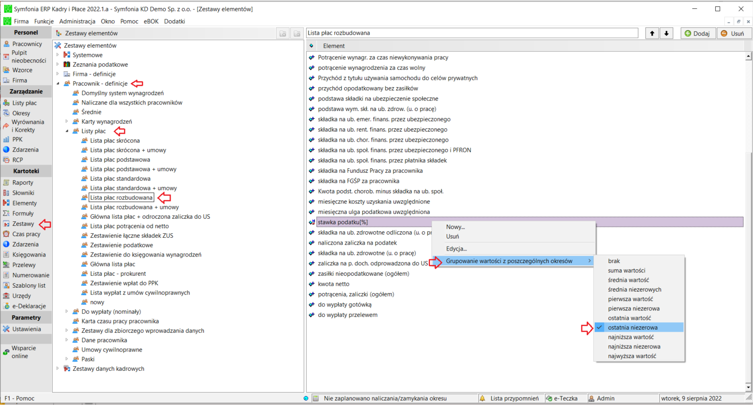753x405 pixels.
Task: Click the Dodaj button
Action: [x=697, y=33]
